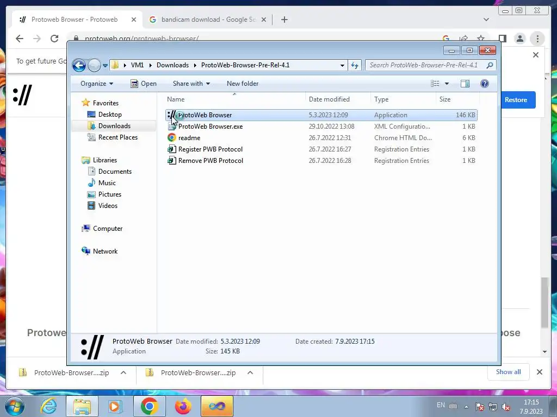Select the ProtoWeb Browser.exe config file
This screenshot has width=557, height=417.
click(321, 127)
